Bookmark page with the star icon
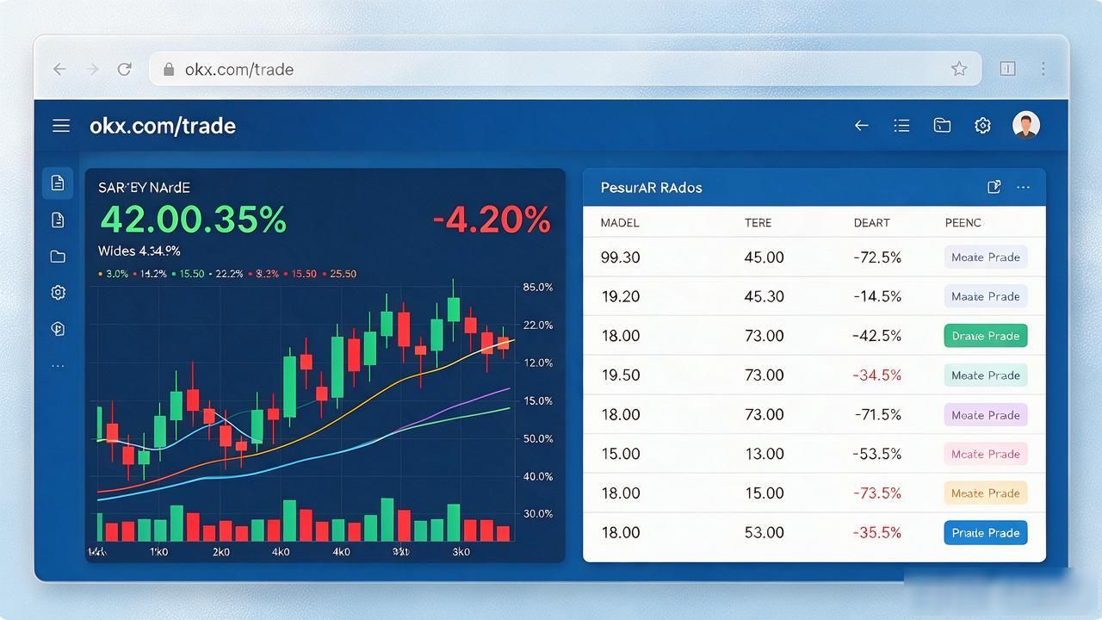This screenshot has width=1102, height=620. [x=959, y=69]
